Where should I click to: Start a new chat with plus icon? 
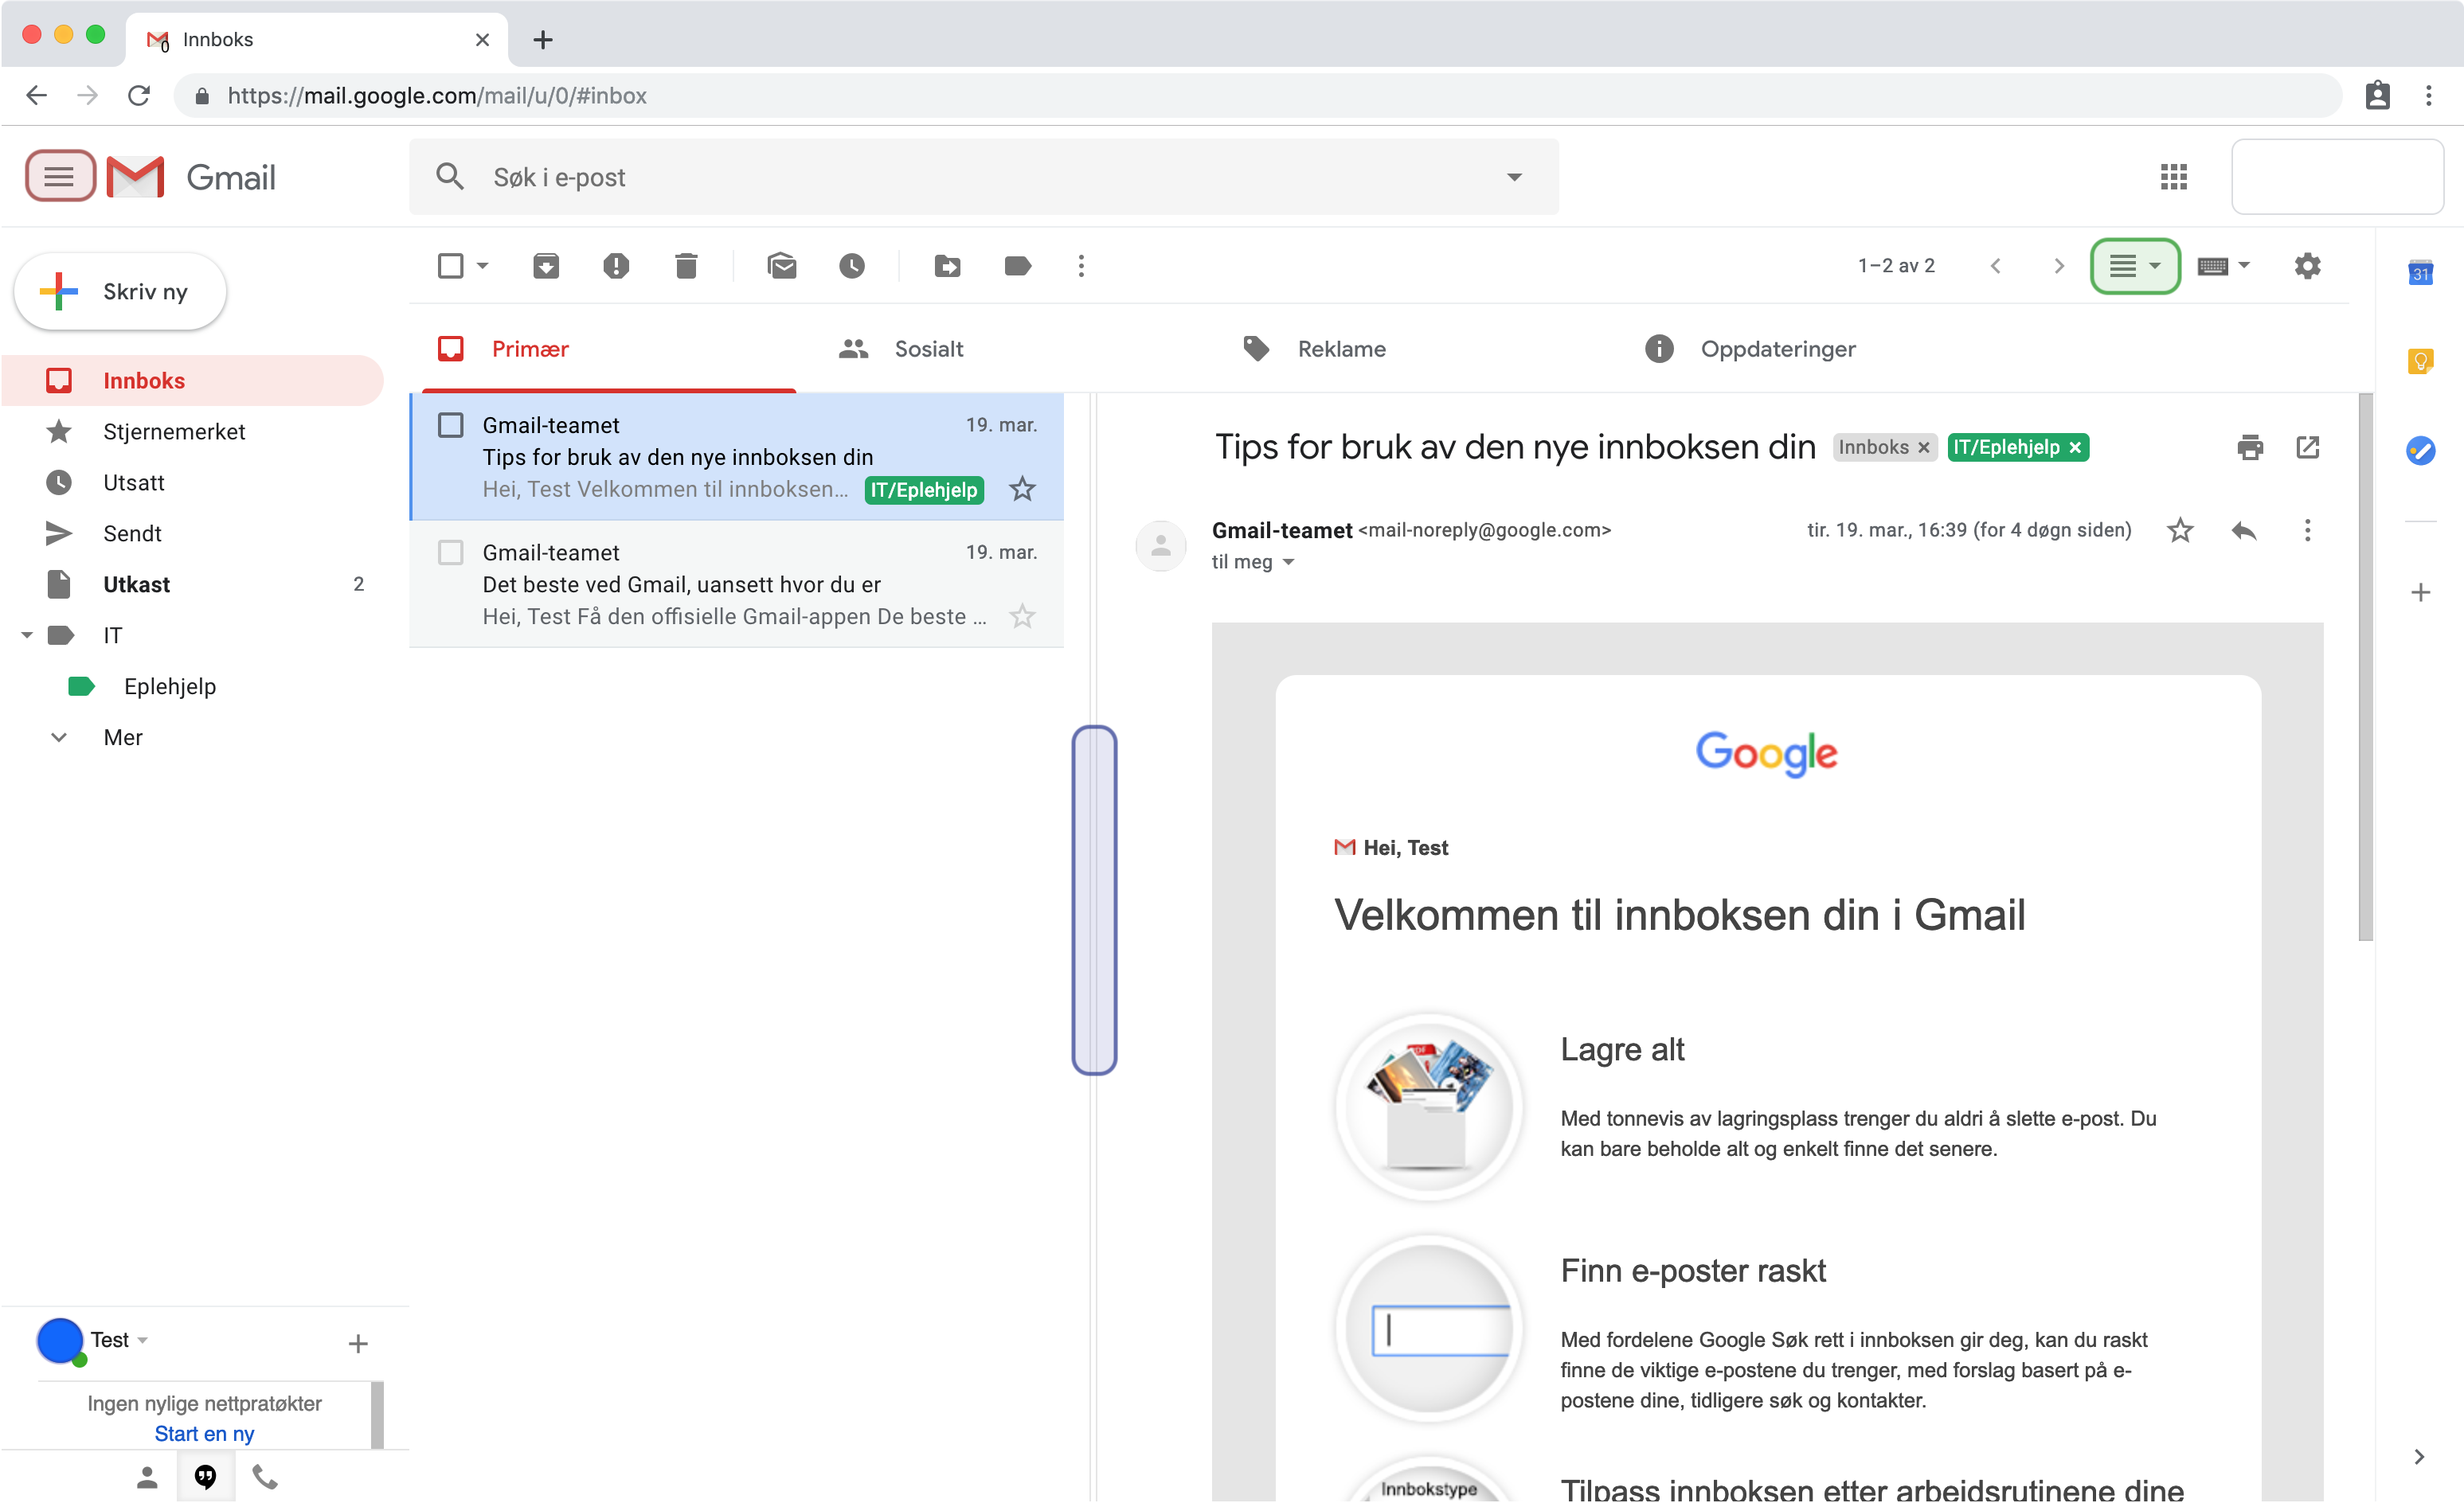[358, 1343]
